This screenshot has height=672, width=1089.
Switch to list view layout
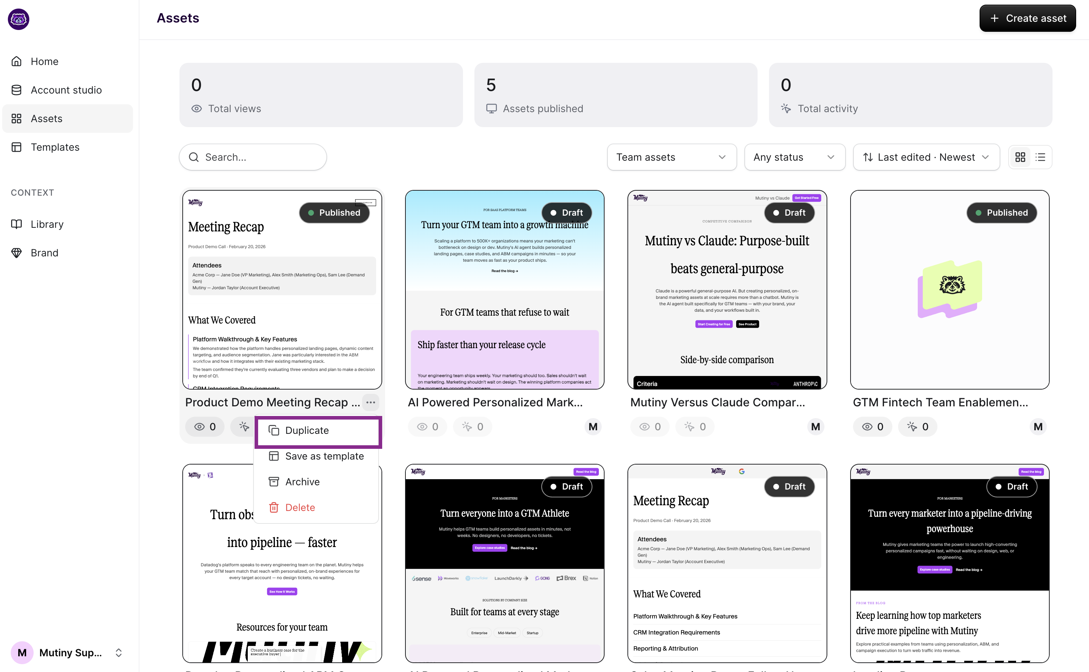1040,157
